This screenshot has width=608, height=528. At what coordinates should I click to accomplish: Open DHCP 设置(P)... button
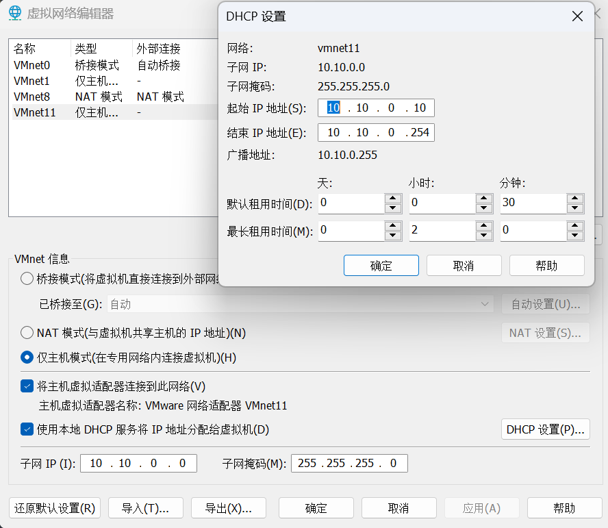coord(545,429)
